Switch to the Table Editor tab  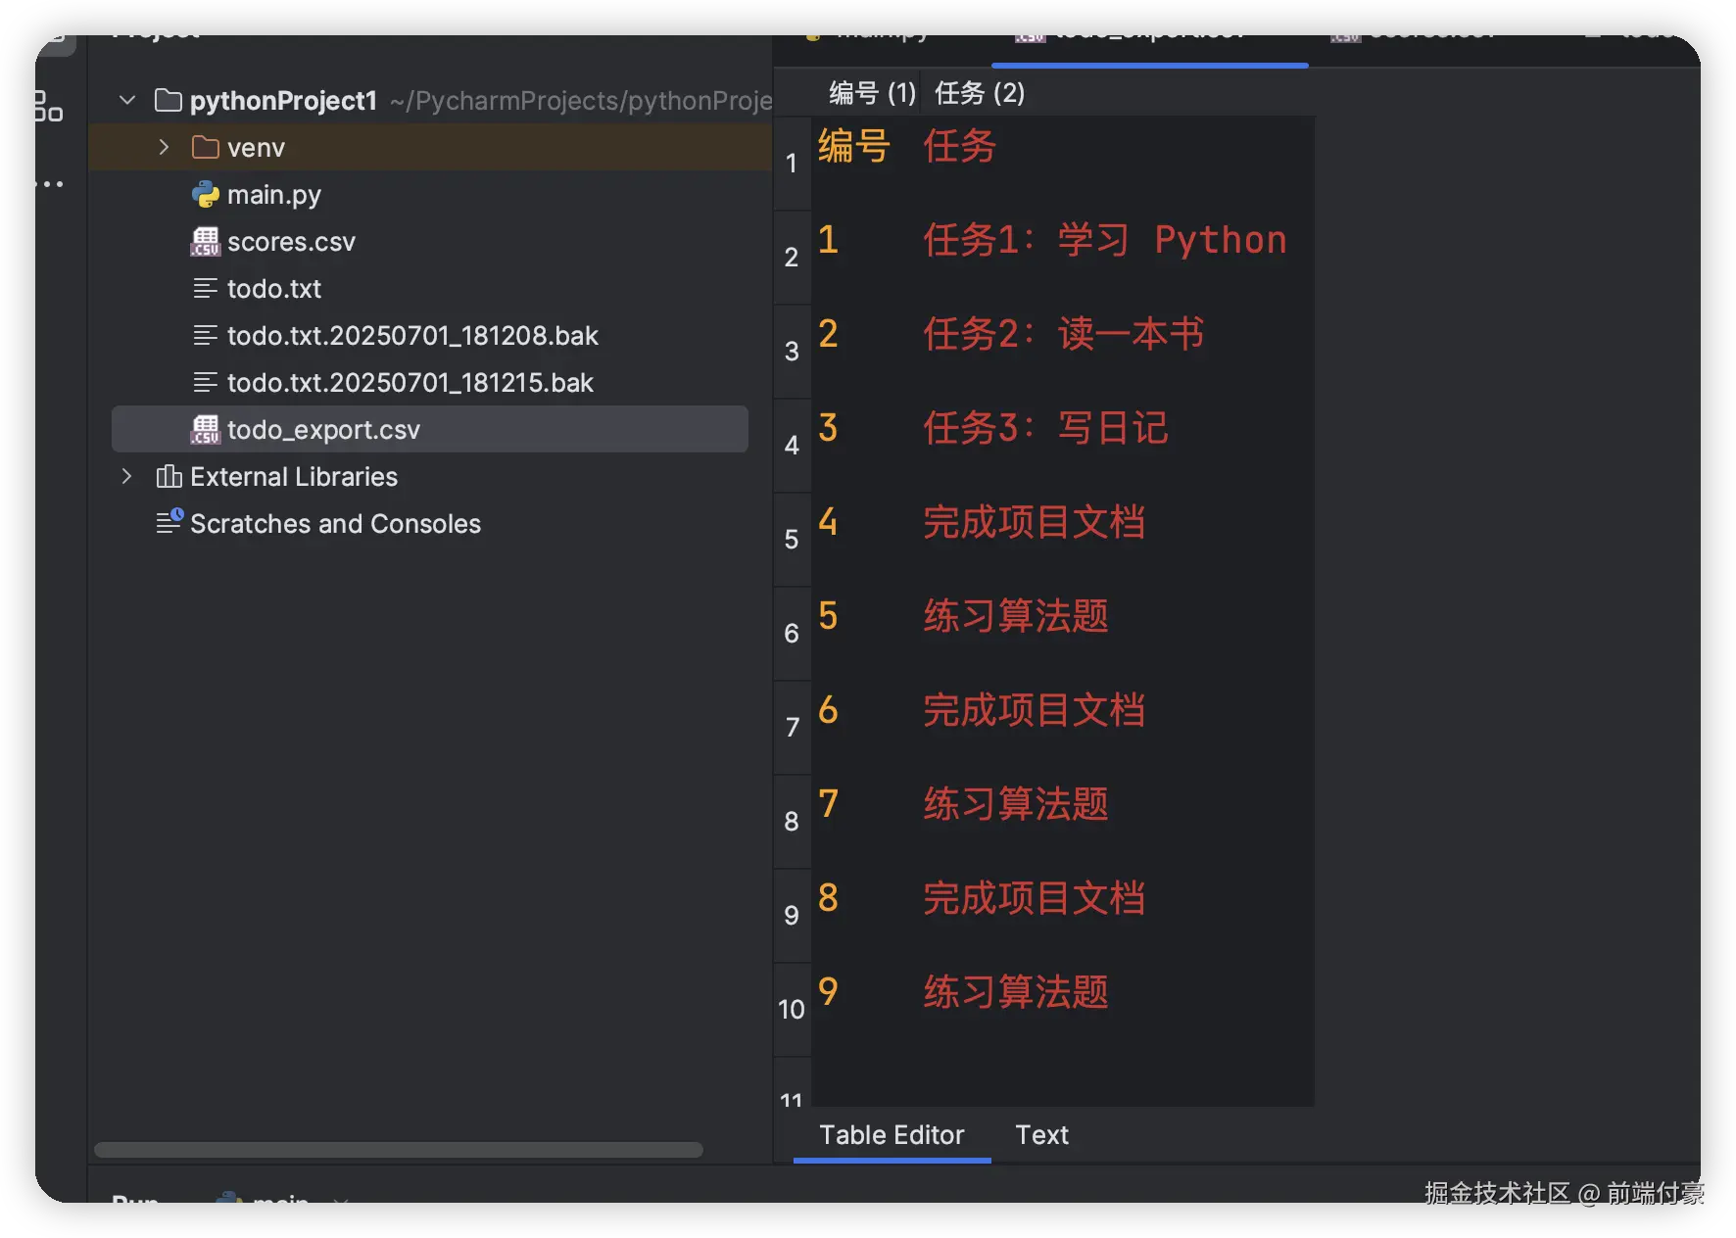[x=892, y=1135]
